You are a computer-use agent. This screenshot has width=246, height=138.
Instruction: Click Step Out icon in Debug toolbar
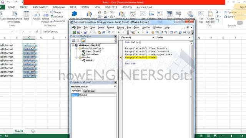(166, 32)
